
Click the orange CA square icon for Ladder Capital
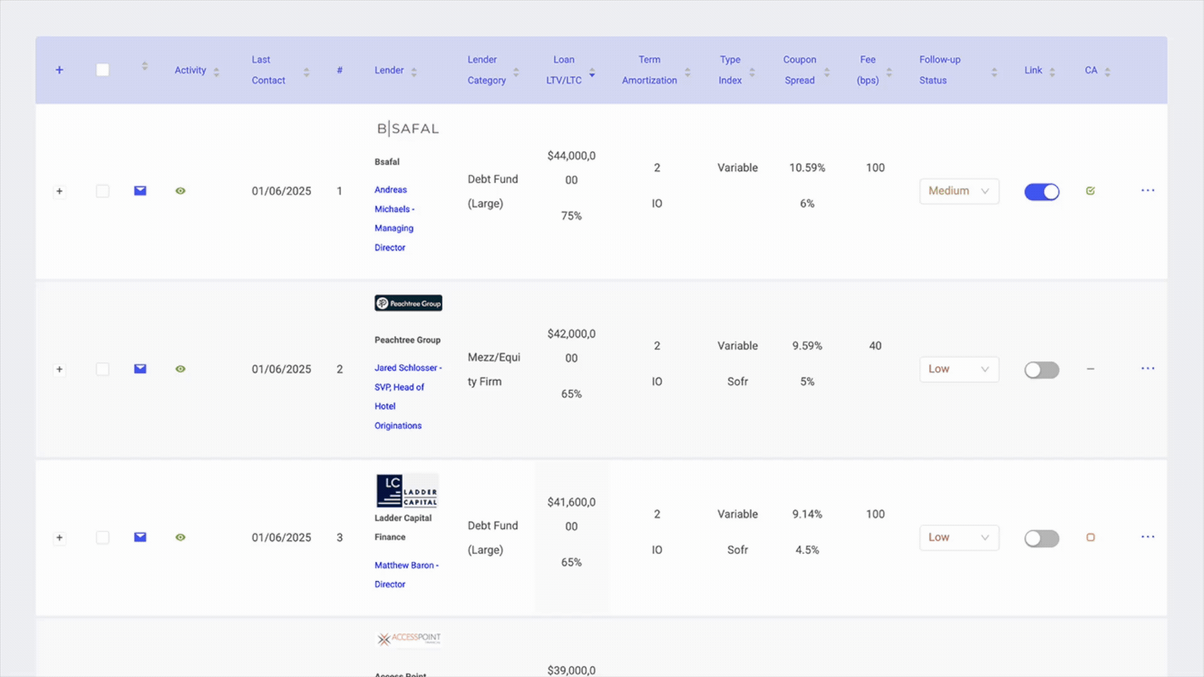pyautogui.click(x=1090, y=537)
